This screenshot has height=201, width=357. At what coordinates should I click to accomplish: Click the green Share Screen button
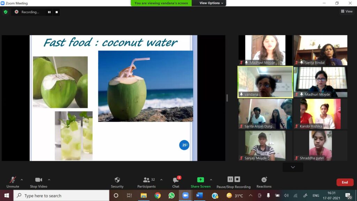(x=200, y=182)
